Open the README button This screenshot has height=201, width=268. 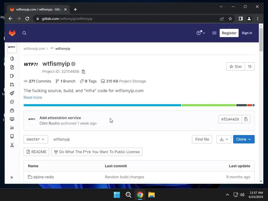point(36,152)
